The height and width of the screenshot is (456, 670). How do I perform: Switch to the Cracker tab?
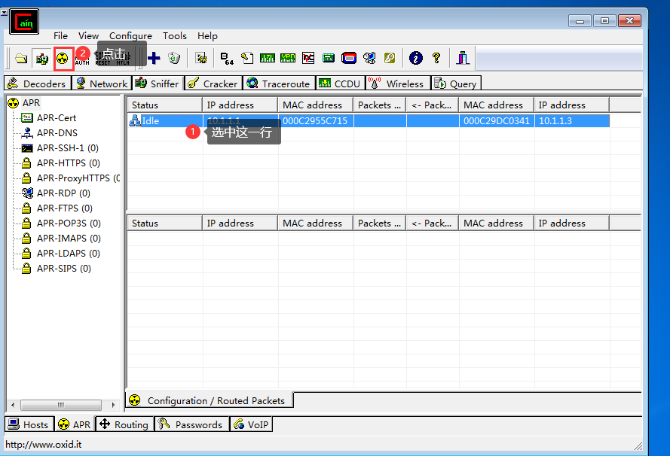[213, 84]
